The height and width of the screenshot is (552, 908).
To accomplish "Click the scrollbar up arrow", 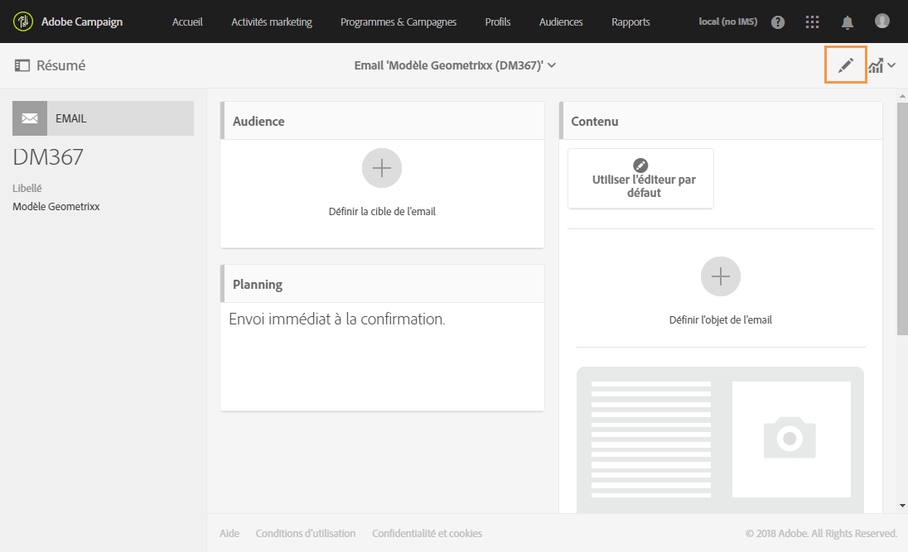I will click(902, 95).
